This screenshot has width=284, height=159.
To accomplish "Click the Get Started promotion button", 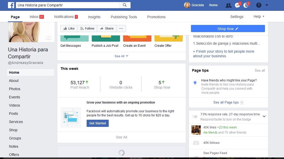I will [97, 123].
